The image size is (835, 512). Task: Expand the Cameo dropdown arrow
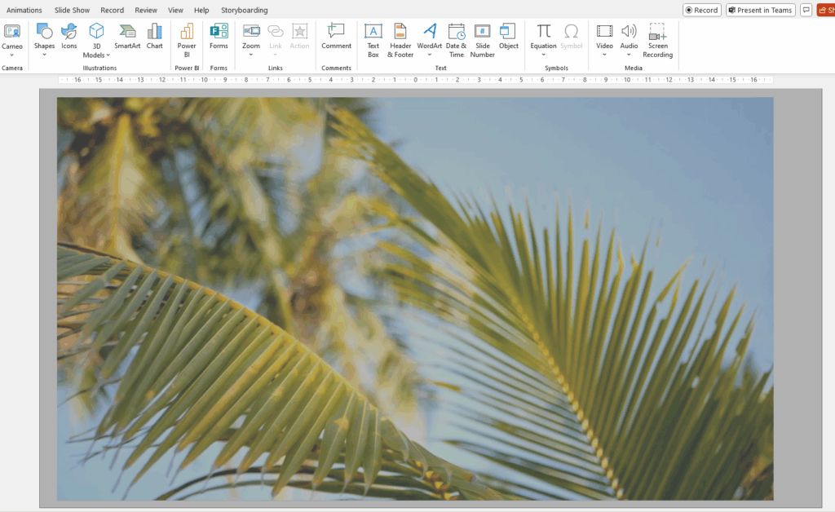(11, 55)
